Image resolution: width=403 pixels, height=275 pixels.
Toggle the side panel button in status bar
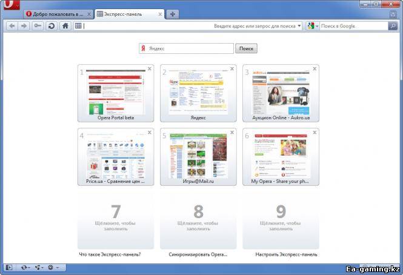coord(9,268)
